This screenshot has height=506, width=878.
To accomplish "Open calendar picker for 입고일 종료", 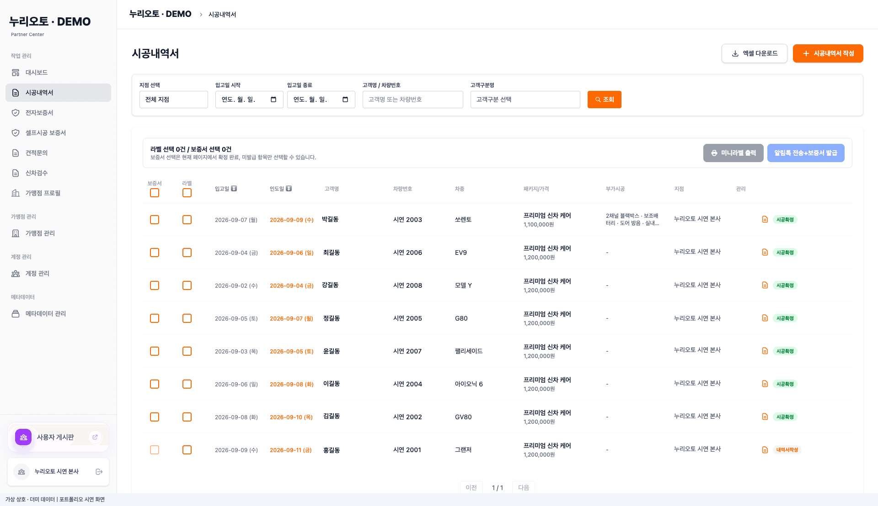I will (345, 100).
